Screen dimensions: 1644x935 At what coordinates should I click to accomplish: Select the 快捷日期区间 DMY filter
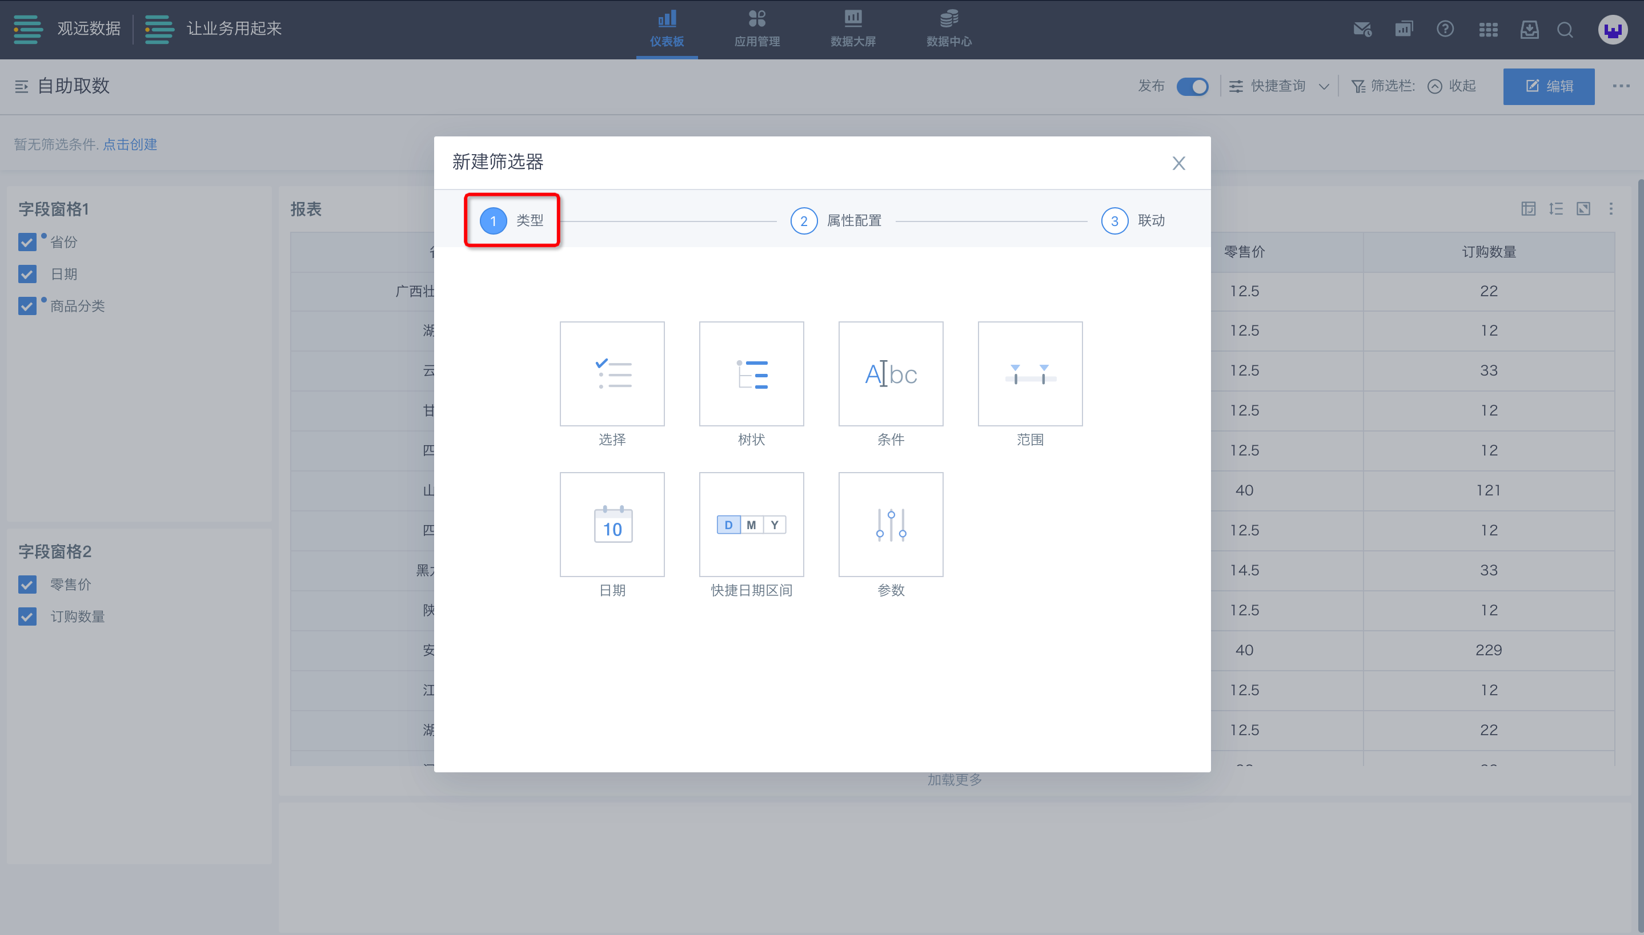[751, 525]
